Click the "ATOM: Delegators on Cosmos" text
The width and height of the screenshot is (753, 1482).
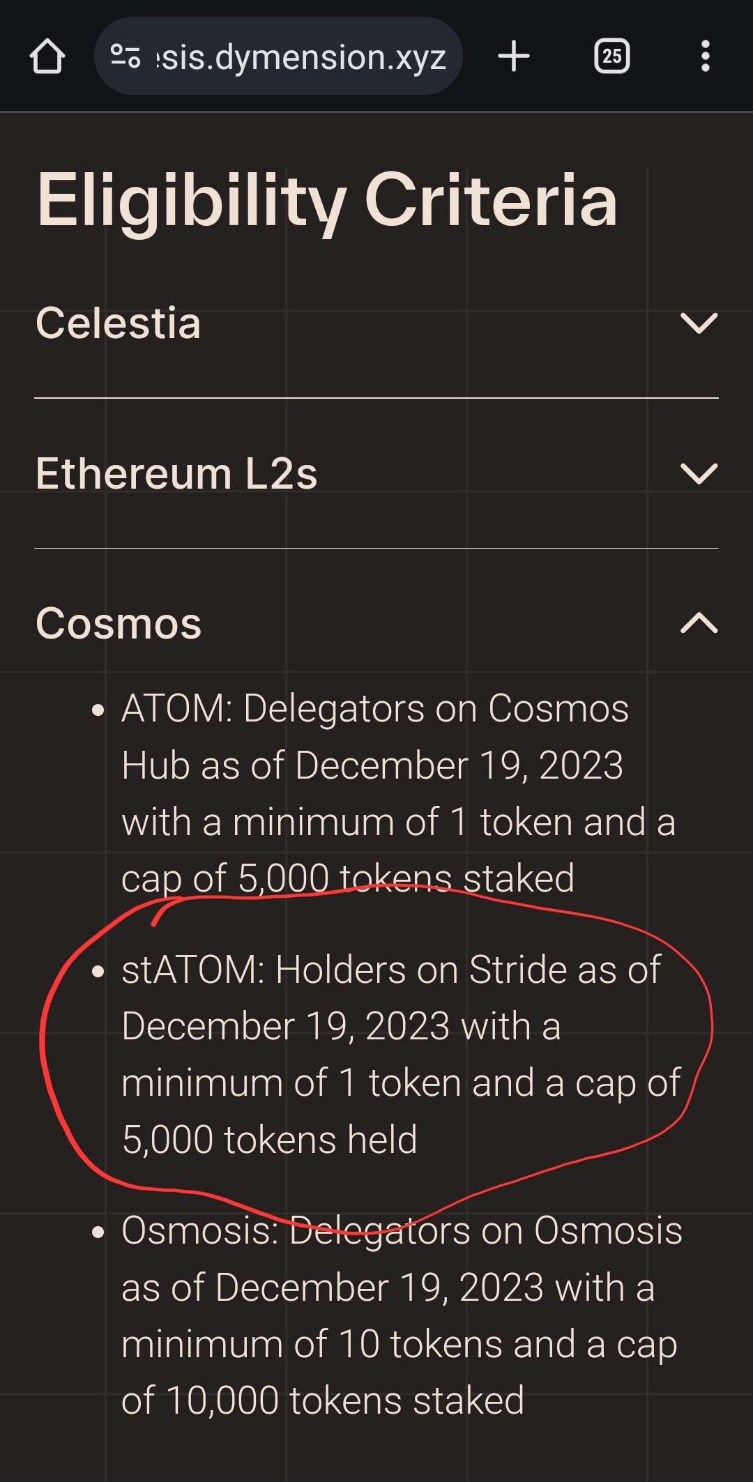tap(375, 709)
